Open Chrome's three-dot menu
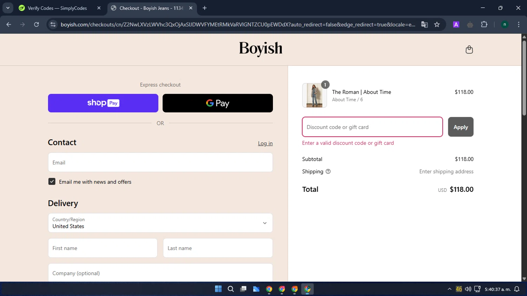The height and width of the screenshot is (296, 527). (519, 24)
